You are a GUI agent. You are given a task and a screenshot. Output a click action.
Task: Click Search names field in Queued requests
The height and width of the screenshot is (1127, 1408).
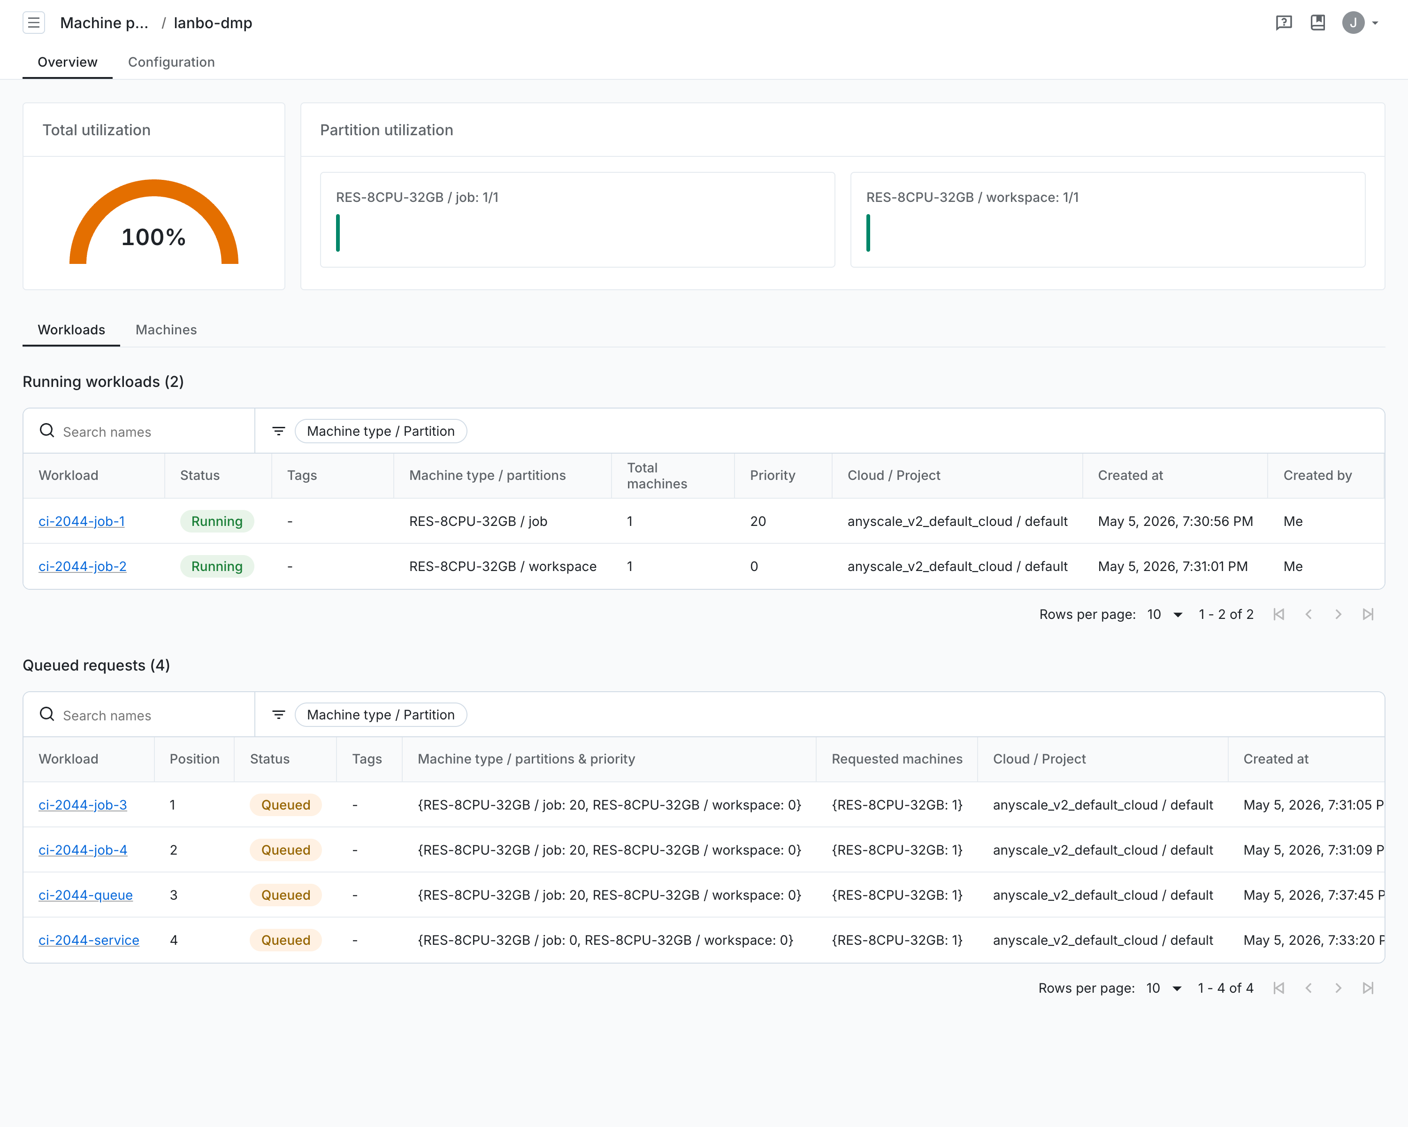(138, 715)
